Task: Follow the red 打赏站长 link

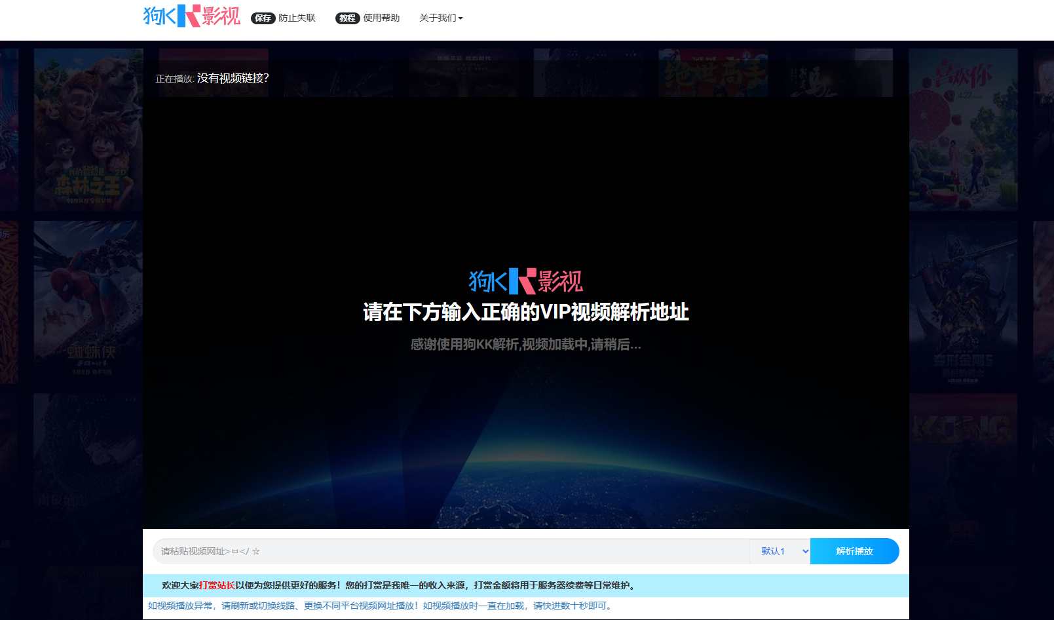Action: tap(217, 585)
